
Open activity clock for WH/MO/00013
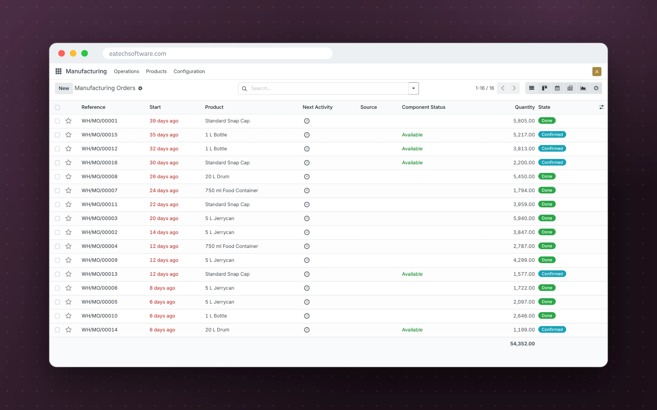(x=307, y=274)
